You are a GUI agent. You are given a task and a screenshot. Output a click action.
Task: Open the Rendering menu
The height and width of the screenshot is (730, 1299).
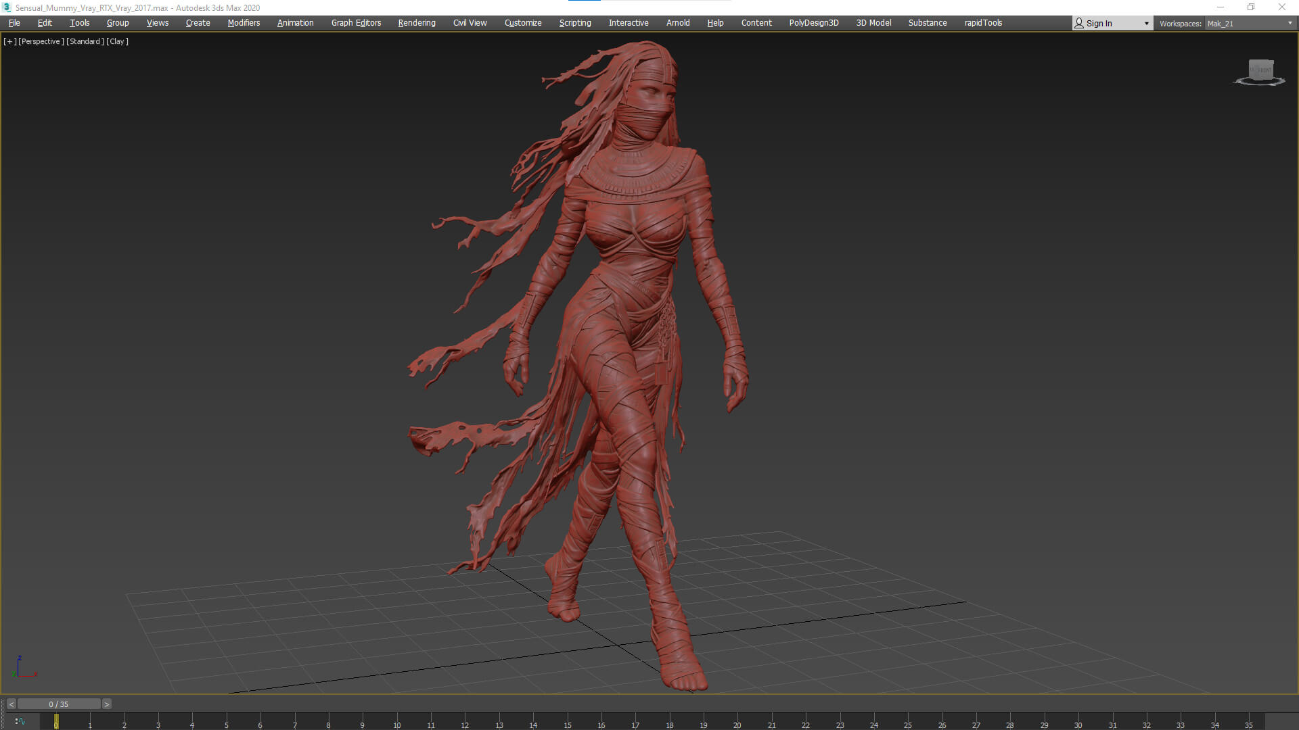tap(417, 23)
